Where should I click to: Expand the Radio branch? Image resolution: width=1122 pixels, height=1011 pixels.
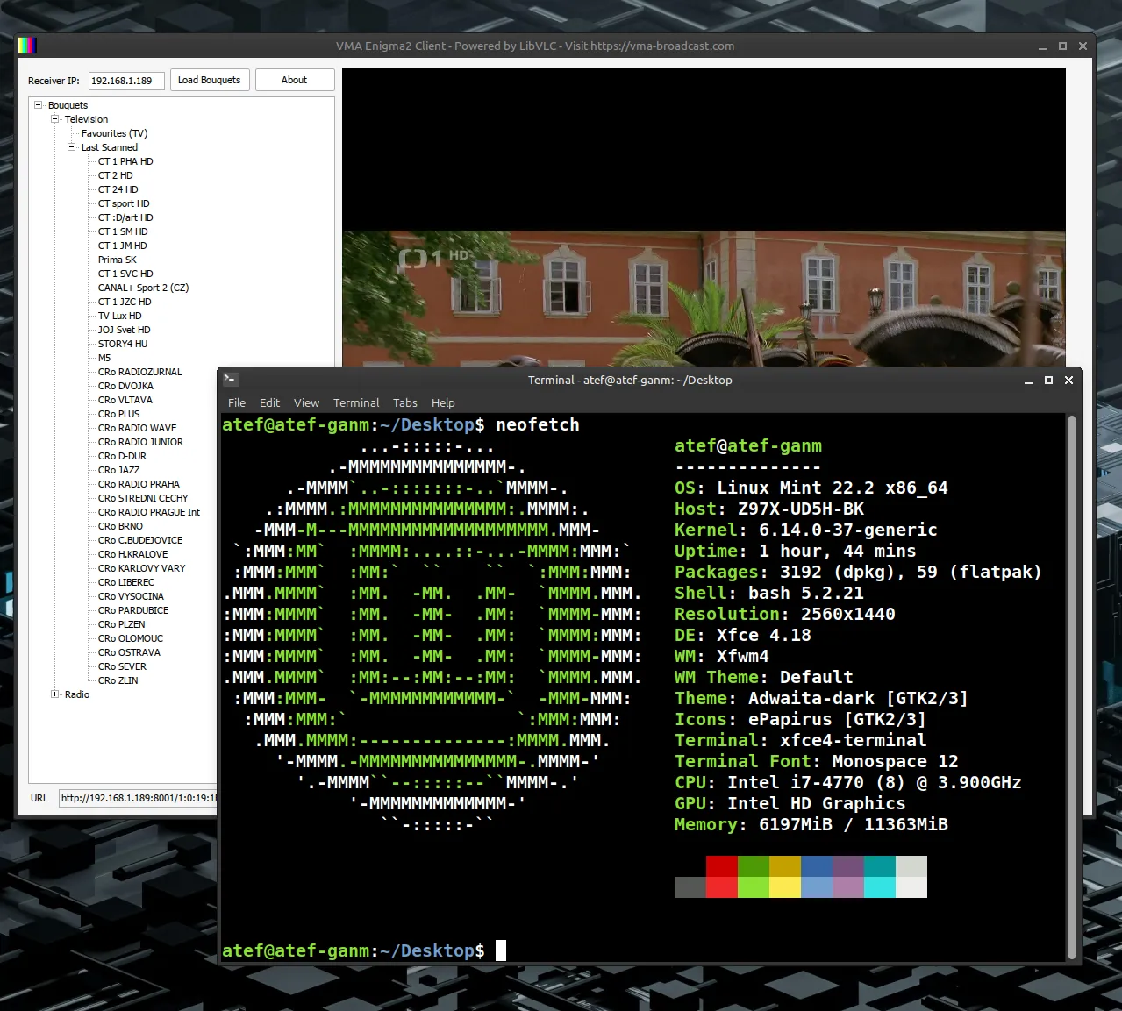coord(54,694)
